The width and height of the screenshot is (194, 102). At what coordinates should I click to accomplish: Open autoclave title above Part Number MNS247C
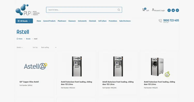[159, 83]
